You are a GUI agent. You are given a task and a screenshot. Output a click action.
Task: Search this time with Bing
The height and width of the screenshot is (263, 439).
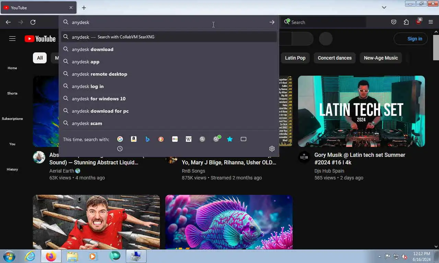147,139
